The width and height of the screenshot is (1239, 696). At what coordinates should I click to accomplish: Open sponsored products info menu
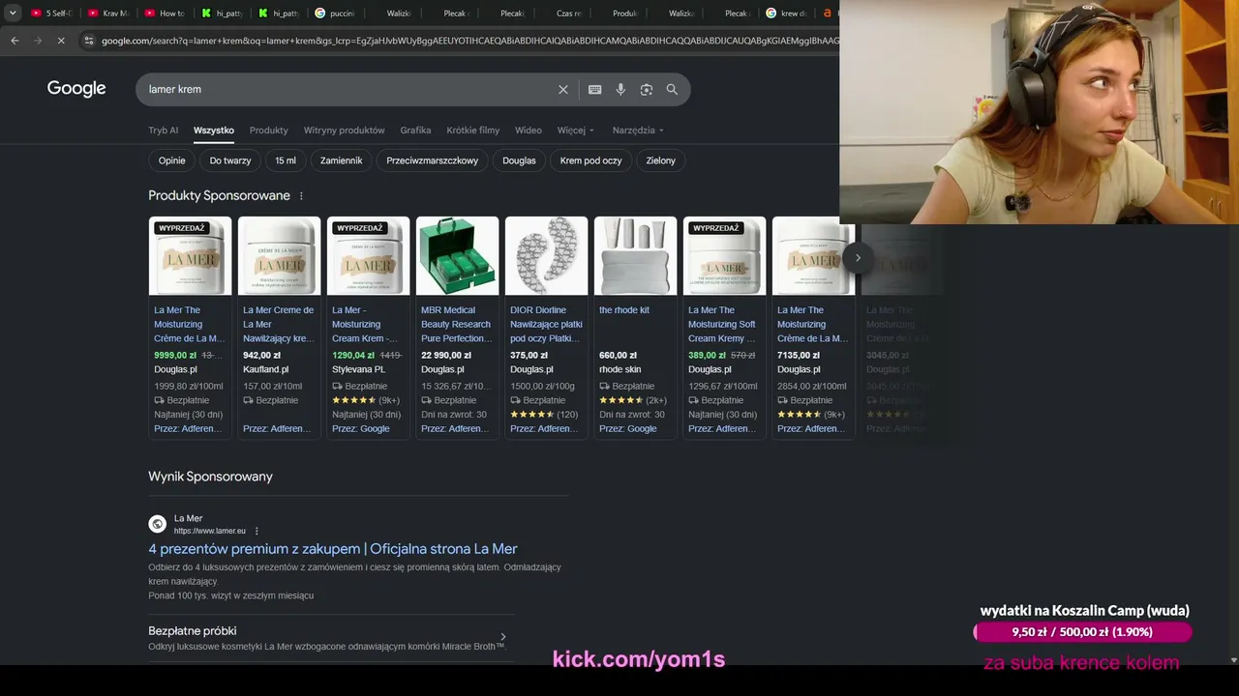pyautogui.click(x=301, y=195)
